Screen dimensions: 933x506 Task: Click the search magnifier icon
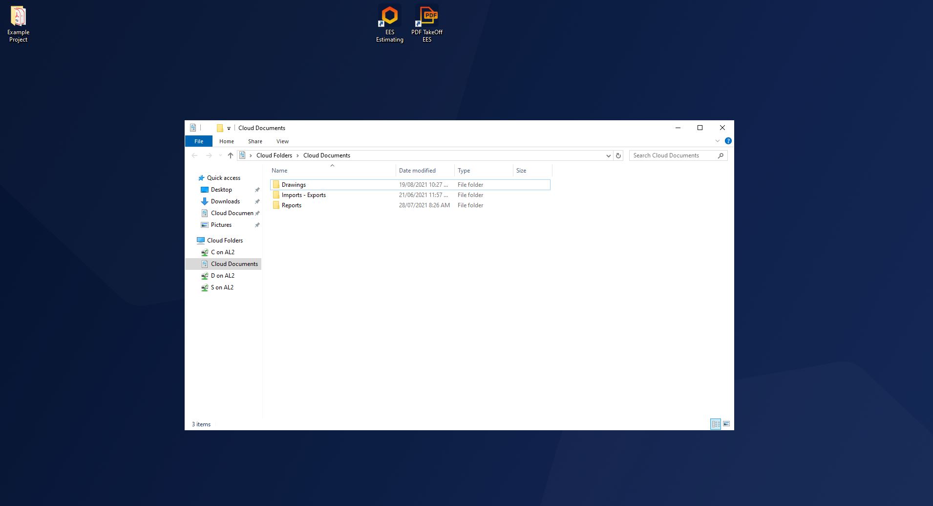(x=721, y=155)
